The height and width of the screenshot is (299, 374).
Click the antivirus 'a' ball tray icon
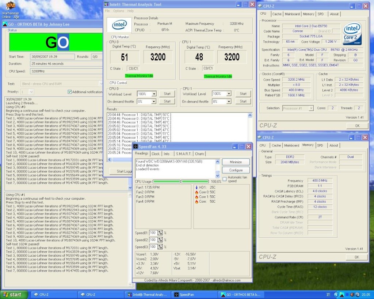pyautogui.click(x=357, y=295)
